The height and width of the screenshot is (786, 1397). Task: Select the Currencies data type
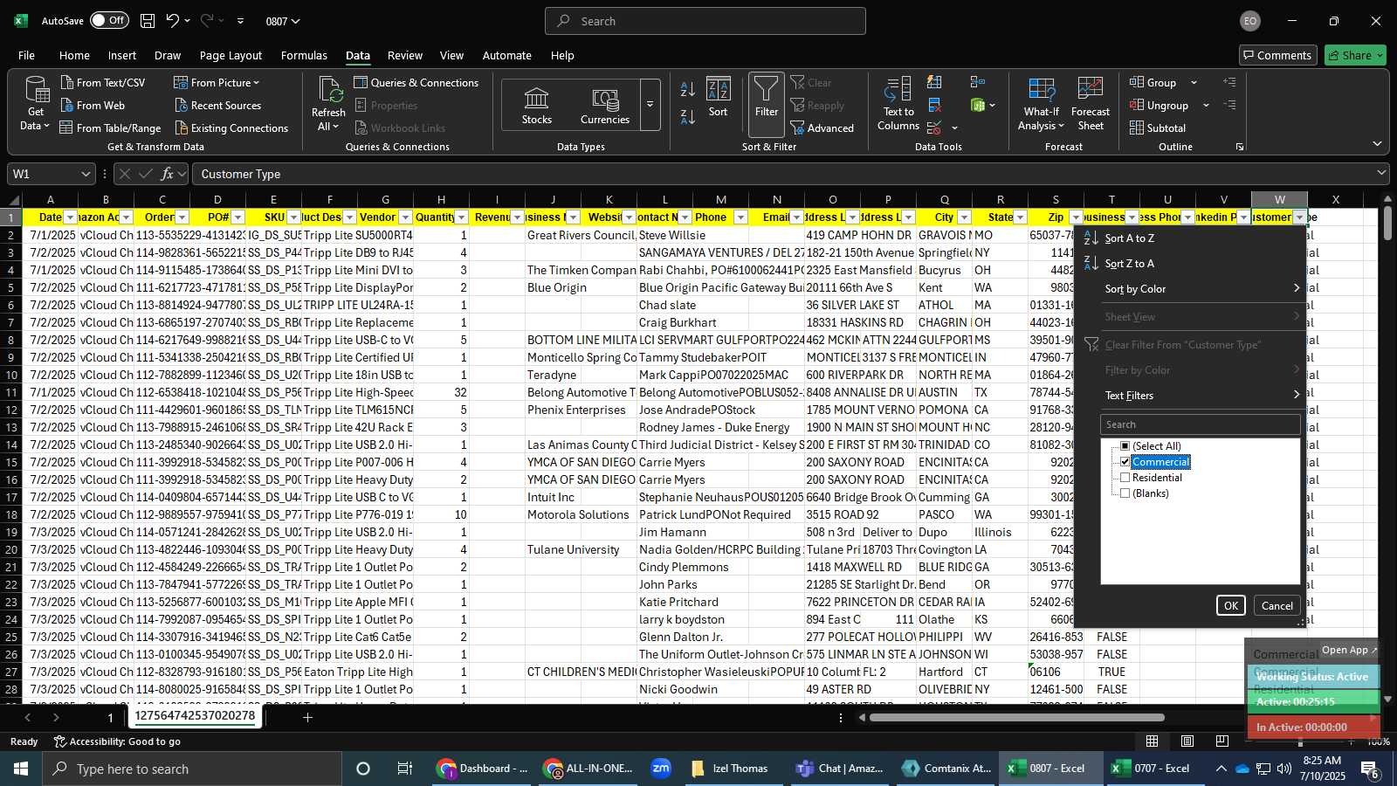tap(605, 105)
